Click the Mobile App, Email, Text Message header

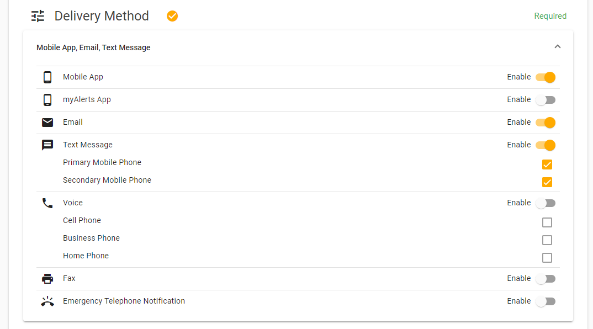[93, 47]
